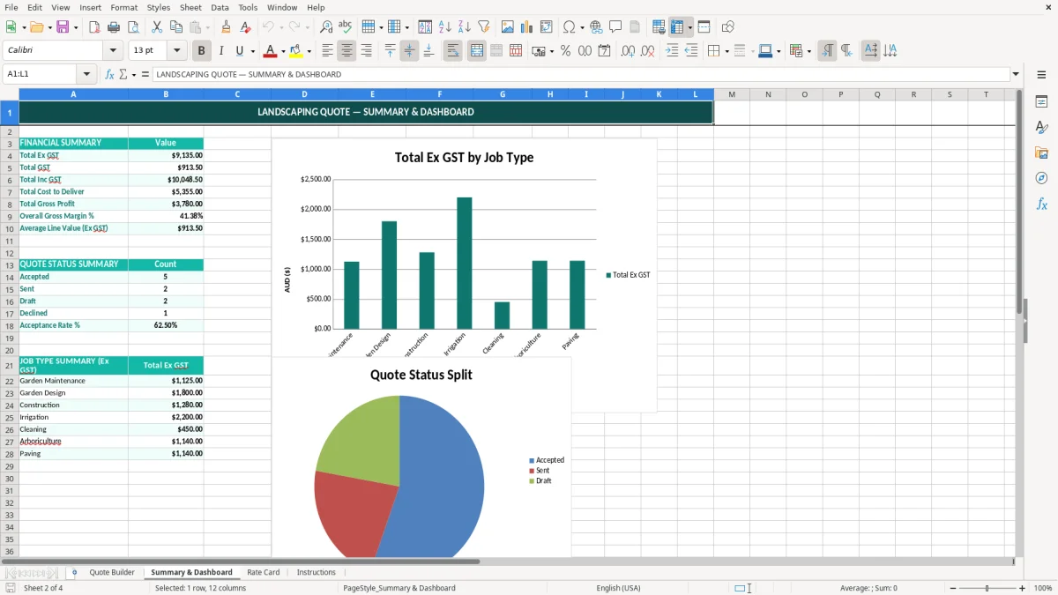Toggle Freeze Rows and Columns
This screenshot has height=595, width=1058.
(677, 27)
